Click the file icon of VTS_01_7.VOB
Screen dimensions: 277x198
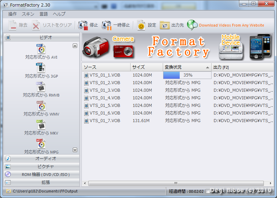[x=86, y=121]
